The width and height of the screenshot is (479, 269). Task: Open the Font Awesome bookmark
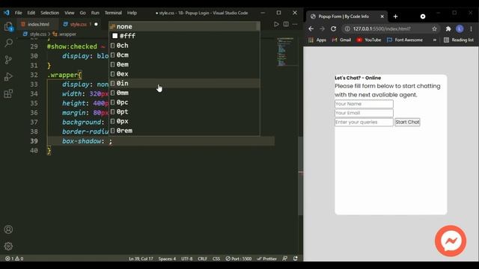[405, 40]
